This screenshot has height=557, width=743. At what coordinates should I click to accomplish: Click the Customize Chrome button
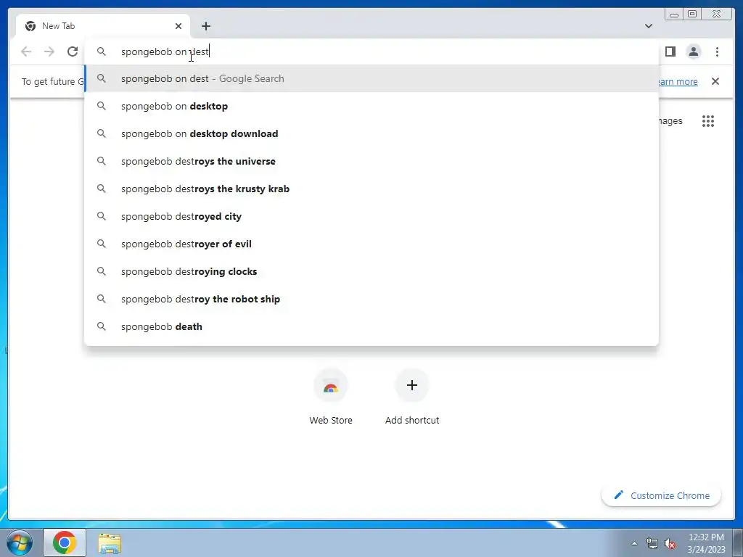click(662, 495)
